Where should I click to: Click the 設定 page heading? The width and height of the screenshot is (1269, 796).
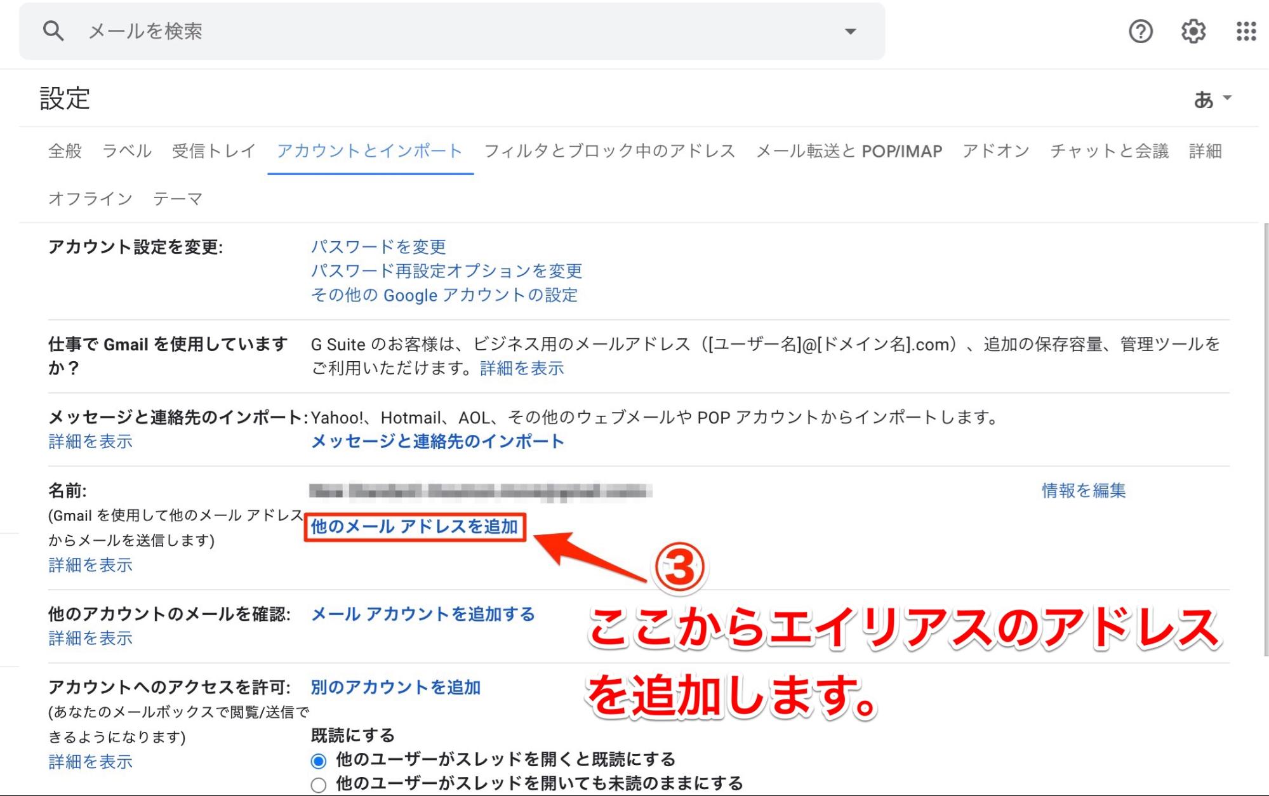(x=65, y=99)
